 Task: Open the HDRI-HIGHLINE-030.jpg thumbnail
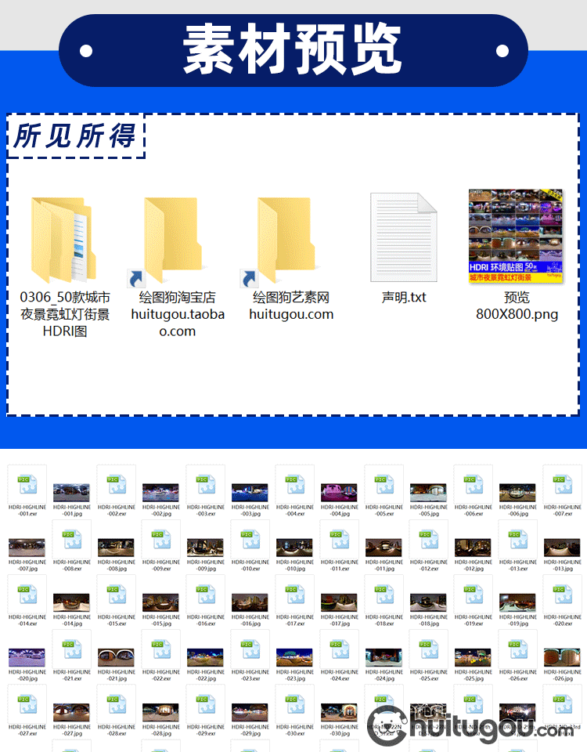click(339, 713)
